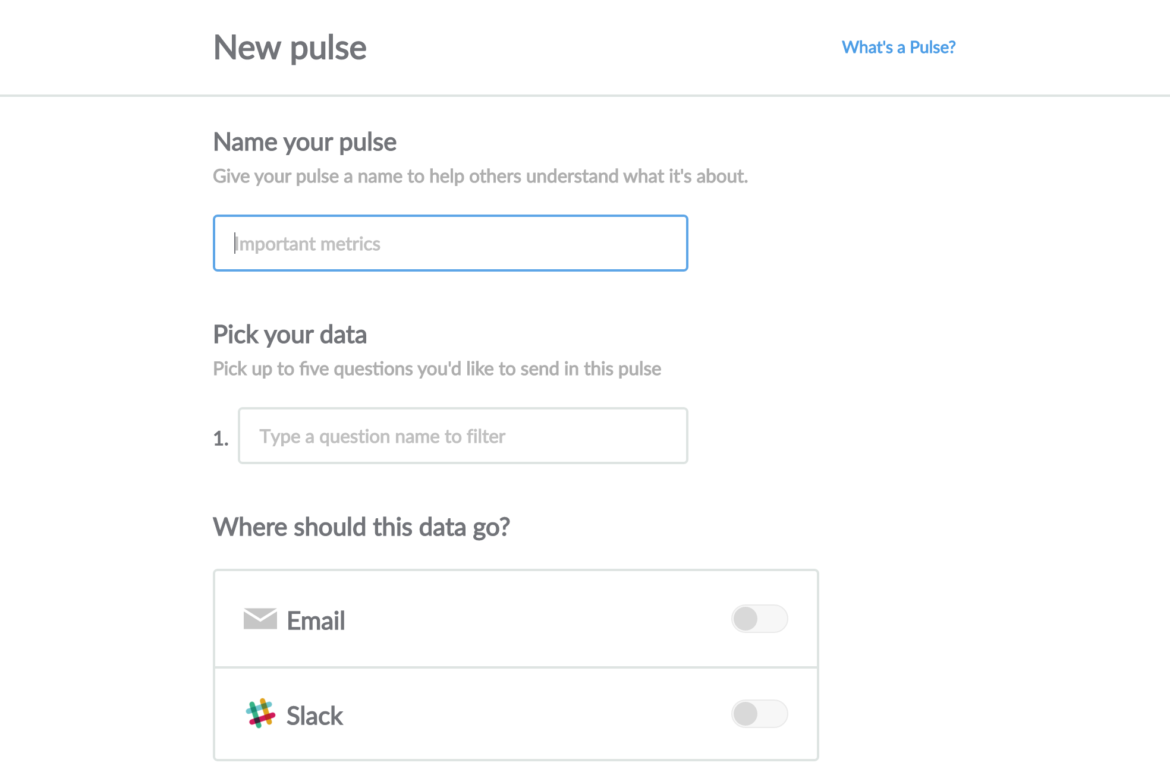The height and width of the screenshot is (772, 1170).
Task: Click the "Name your pulse" heading
Action: point(304,142)
